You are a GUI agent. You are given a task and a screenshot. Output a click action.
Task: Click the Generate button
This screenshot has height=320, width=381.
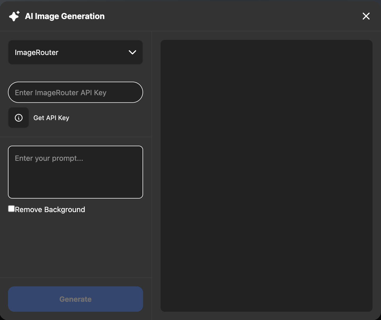coord(76,299)
